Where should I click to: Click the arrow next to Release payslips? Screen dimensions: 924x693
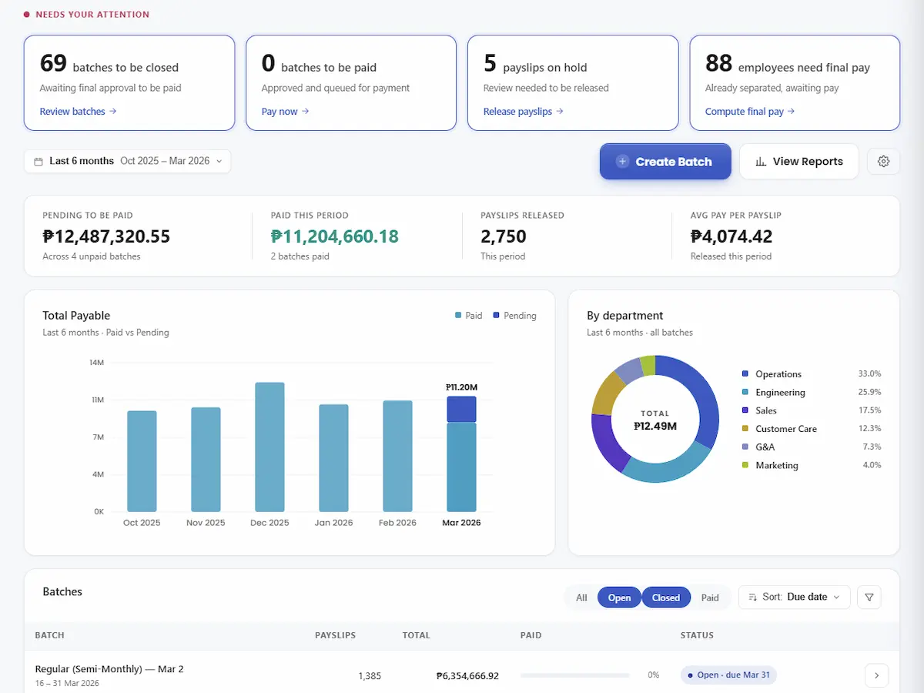coord(560,112)
